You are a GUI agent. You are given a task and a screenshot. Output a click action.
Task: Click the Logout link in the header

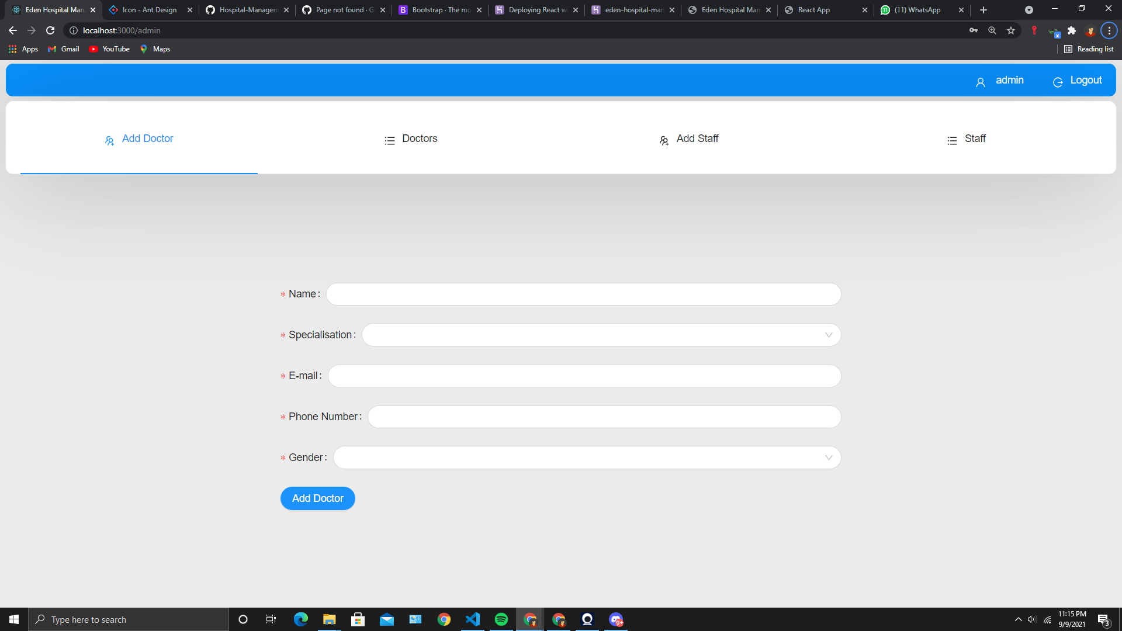pyautogui.click(x=1085, y=80)
